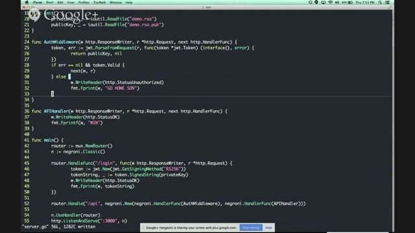Click the Thu 7:51 PM clock
This screenshot has width=415, height=233.
[365, 3]
